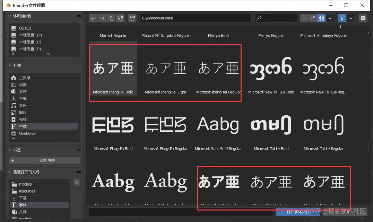The image size is (373, 222).
Task: Click 打开字体文件 button
Action: coord(298,212)
